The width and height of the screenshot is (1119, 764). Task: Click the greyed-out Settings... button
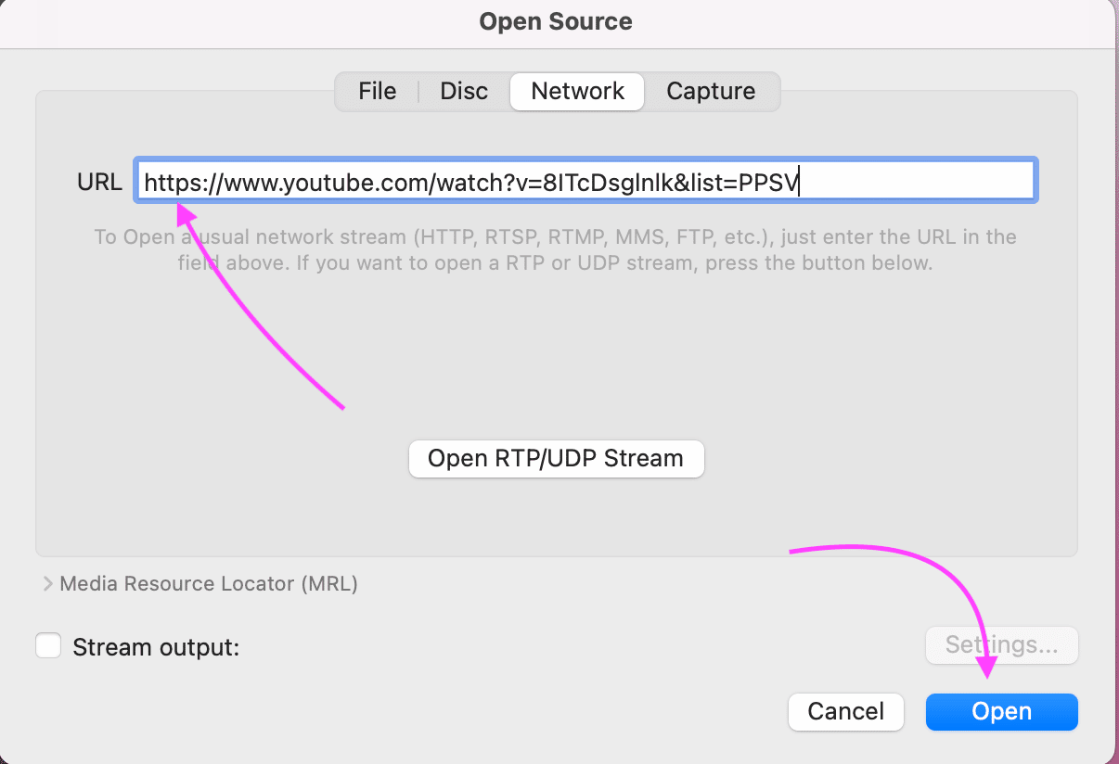(x=1001, y=645)
